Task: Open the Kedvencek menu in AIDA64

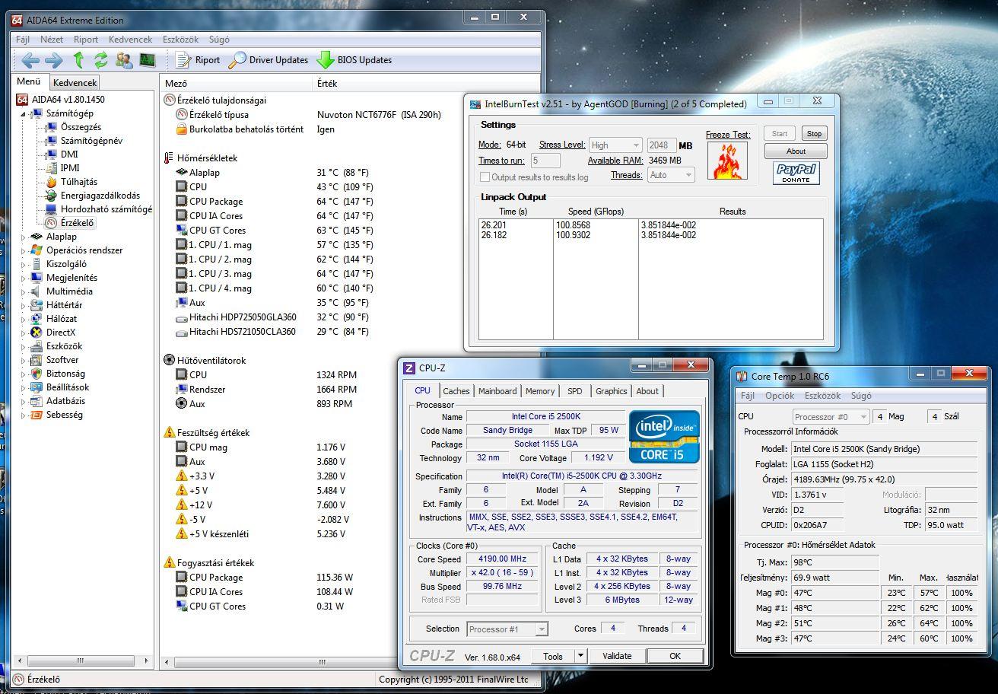Action: click(x=130, y=40)
